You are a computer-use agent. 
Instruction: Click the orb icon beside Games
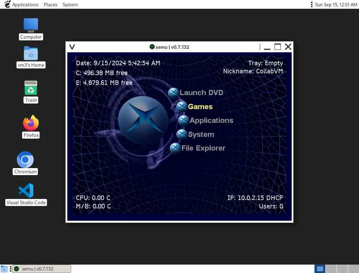click(x=182, y=106)
